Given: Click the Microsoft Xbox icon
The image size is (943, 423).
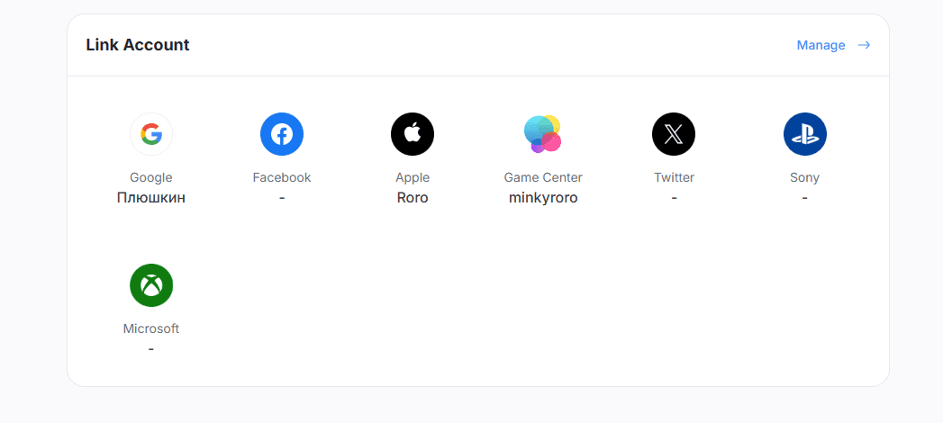Looking at the screenshot, I should coord(151,286).
